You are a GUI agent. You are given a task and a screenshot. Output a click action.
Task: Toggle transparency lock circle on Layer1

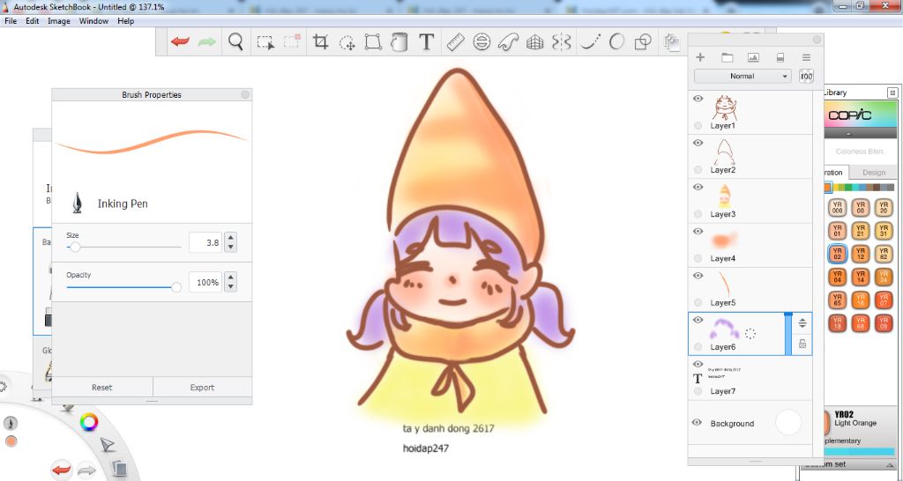point(698,125)
